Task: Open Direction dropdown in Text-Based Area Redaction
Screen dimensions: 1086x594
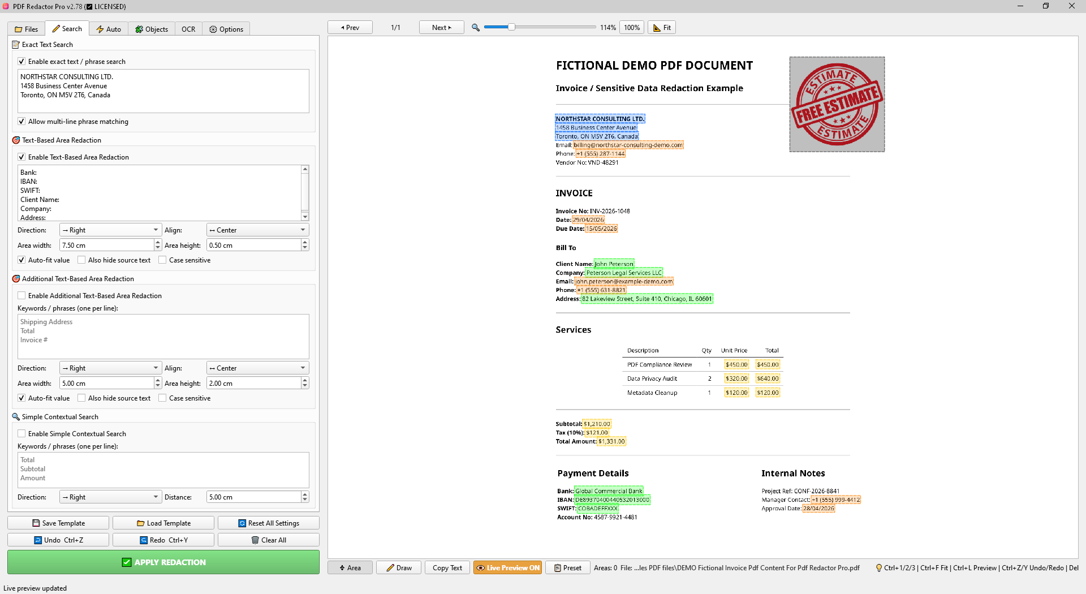Action: click(x=110, y=230)
